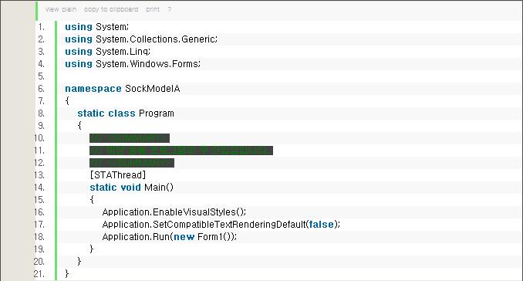This screenshot has width=523, height=281.
Task: Click the [STAThread] attribute
Action: coord(118,175)
